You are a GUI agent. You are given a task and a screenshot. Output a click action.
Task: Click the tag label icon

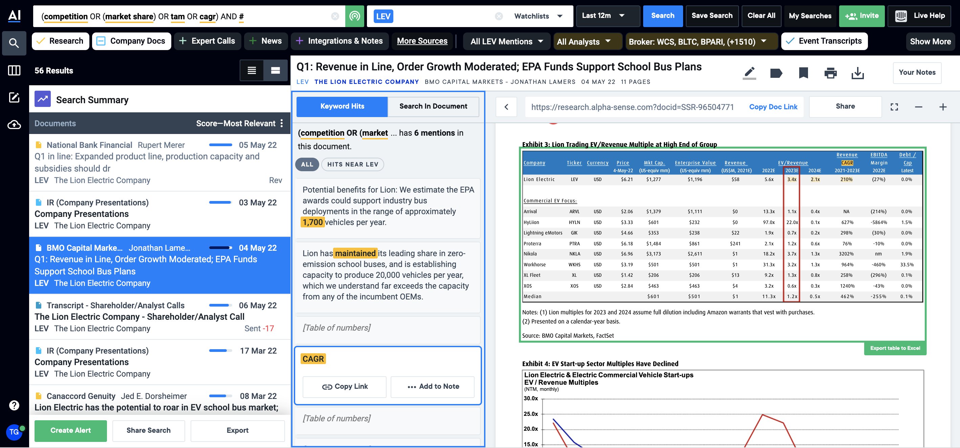pos(776,73)
